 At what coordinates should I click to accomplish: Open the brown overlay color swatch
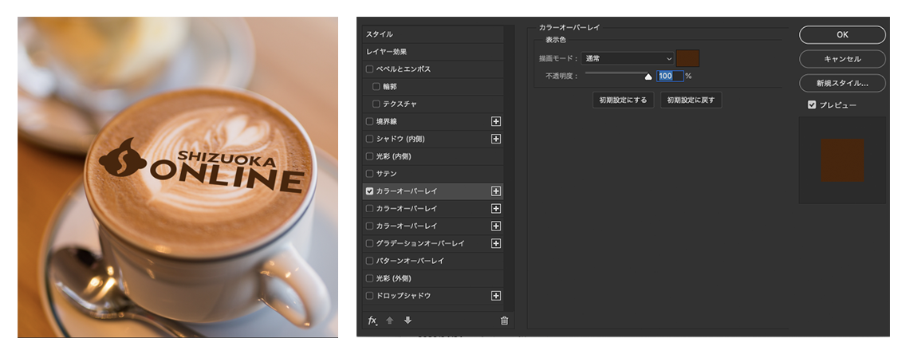point(687,58)
